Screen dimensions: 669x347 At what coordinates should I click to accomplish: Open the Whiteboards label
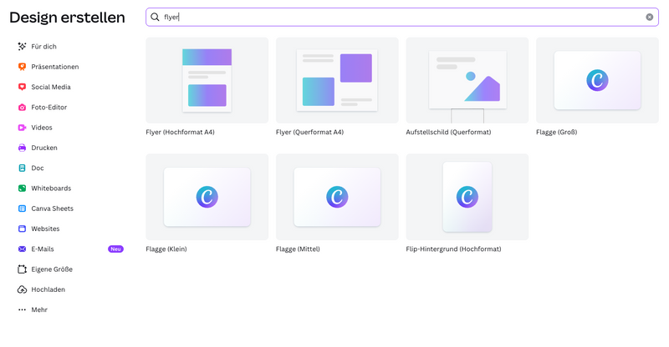pos(51,189)
